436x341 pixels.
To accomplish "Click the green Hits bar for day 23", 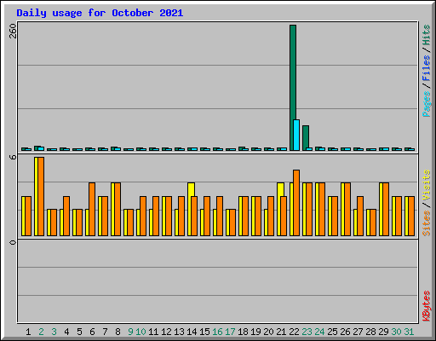I will 306,138.
